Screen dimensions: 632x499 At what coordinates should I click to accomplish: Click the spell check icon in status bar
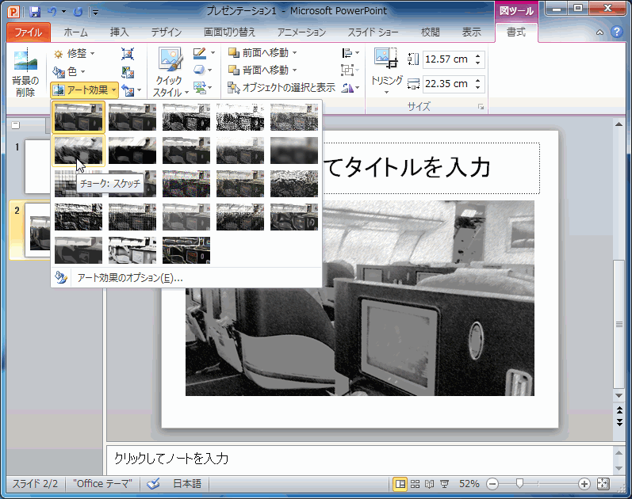153,484
